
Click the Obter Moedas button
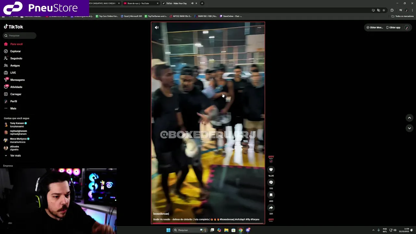[x=375, y=28]
